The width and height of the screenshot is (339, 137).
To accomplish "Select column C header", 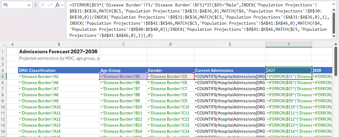I will (x=123, y=44).
